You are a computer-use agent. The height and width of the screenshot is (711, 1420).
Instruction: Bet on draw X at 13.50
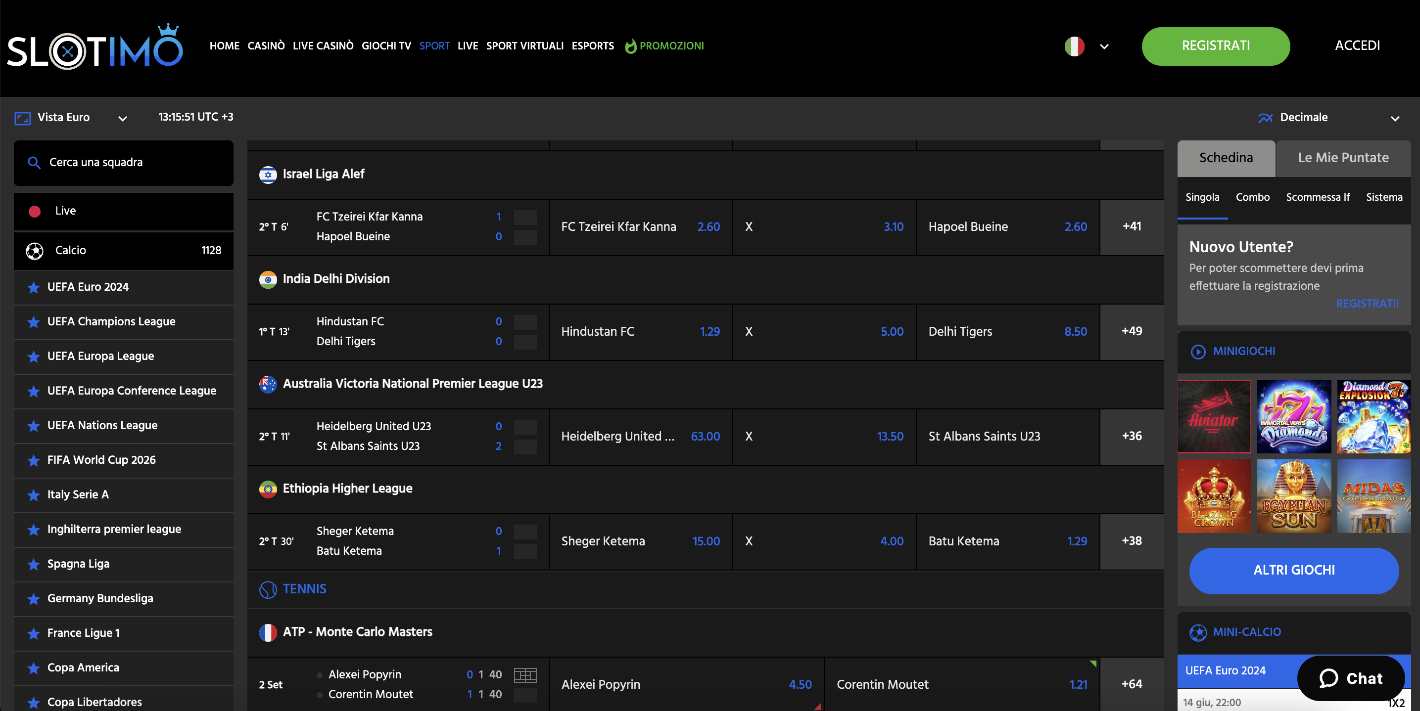(824, 437)
